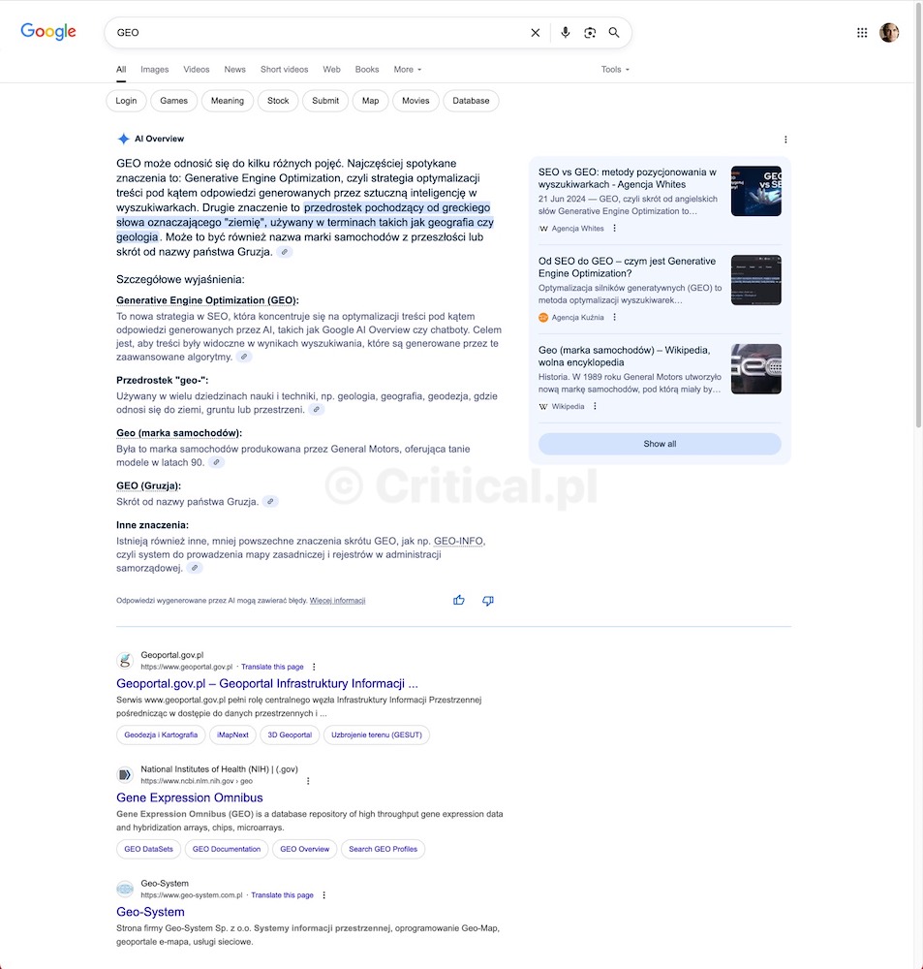Open Geodezja i Kartografia sitelink chip
The height and width of the screenshot is (969, 923).
tap(161, 735)
